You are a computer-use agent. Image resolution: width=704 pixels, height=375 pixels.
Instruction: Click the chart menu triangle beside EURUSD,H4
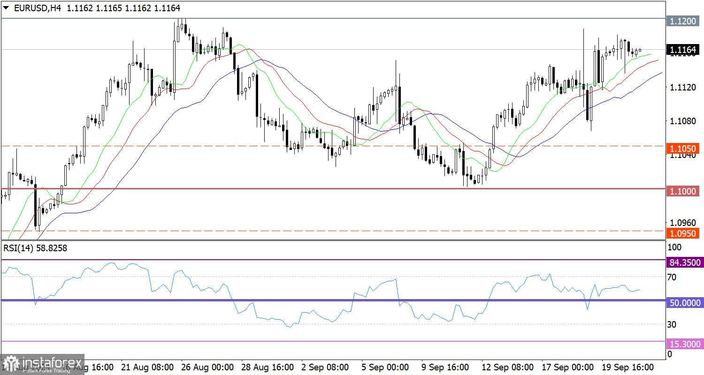tap(6, 8)
